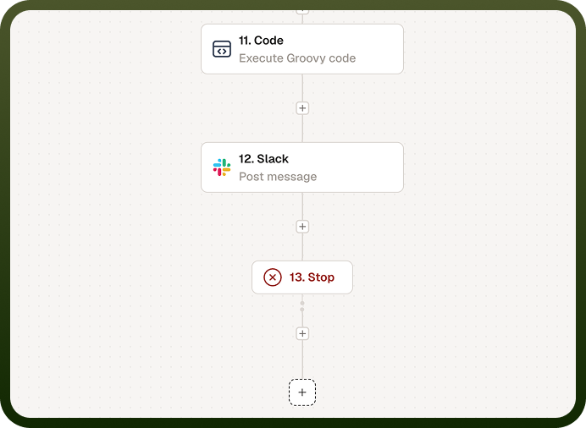Insert step between Slack and Stop

(x=302, y=227)
